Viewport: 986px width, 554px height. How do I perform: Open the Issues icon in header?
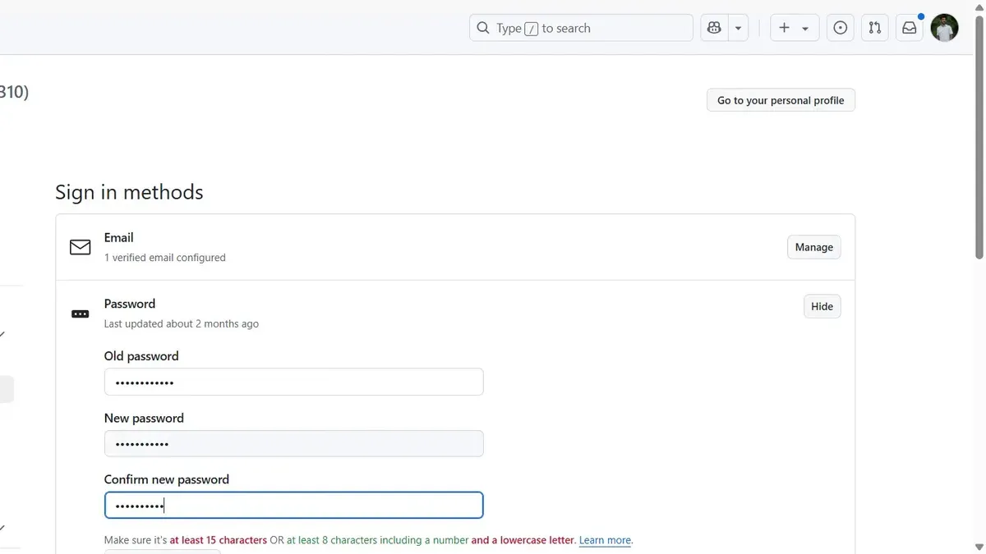840,28
